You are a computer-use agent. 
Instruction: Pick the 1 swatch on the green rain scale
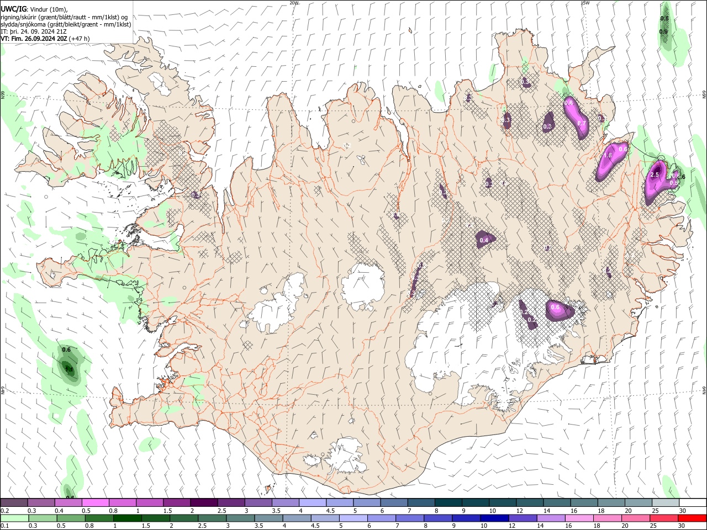(127, 518)
